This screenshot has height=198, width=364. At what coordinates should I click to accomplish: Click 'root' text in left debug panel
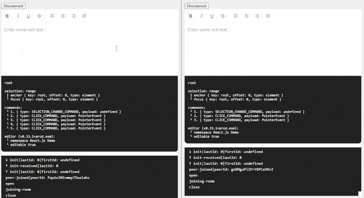[x=8, y=83]
